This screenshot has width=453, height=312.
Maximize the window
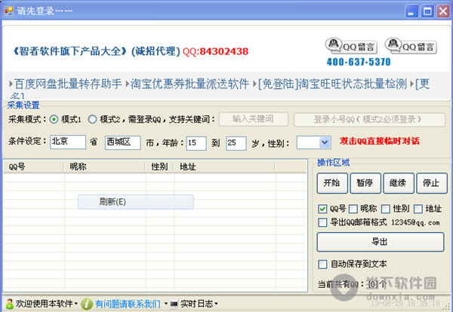427,11
